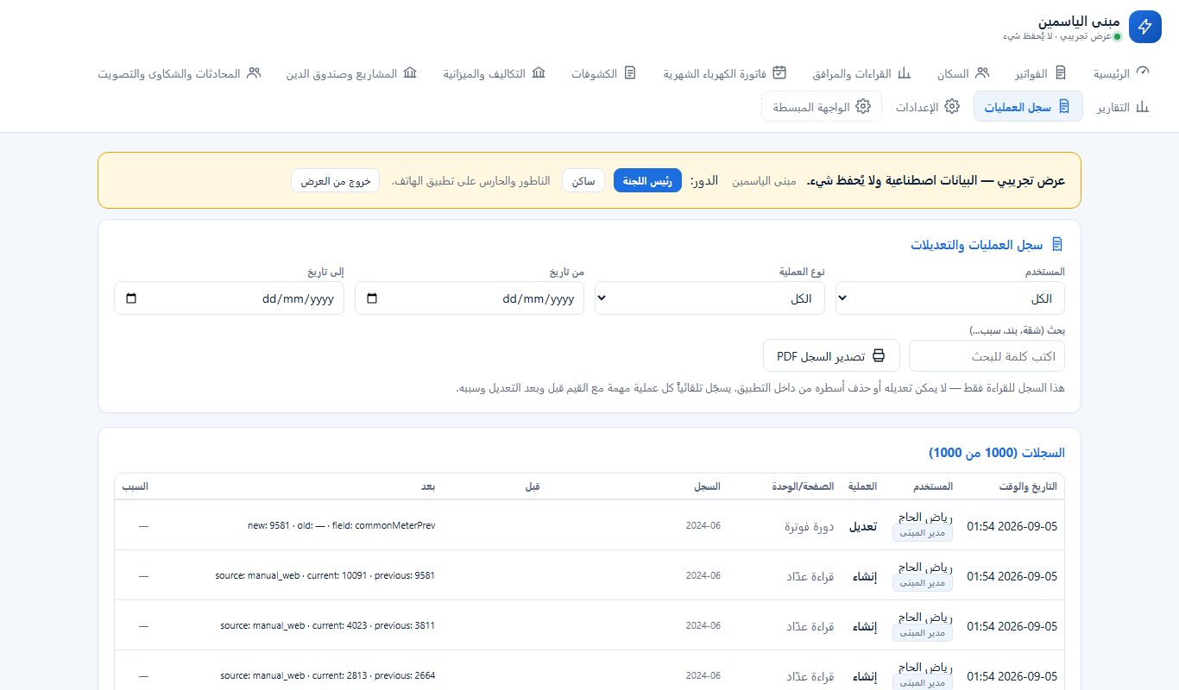The height and width of the screenshot is (690, 1179).
Task: Click the search box اكتب كلمة للبحث
Action: click(x=987, y=355)
